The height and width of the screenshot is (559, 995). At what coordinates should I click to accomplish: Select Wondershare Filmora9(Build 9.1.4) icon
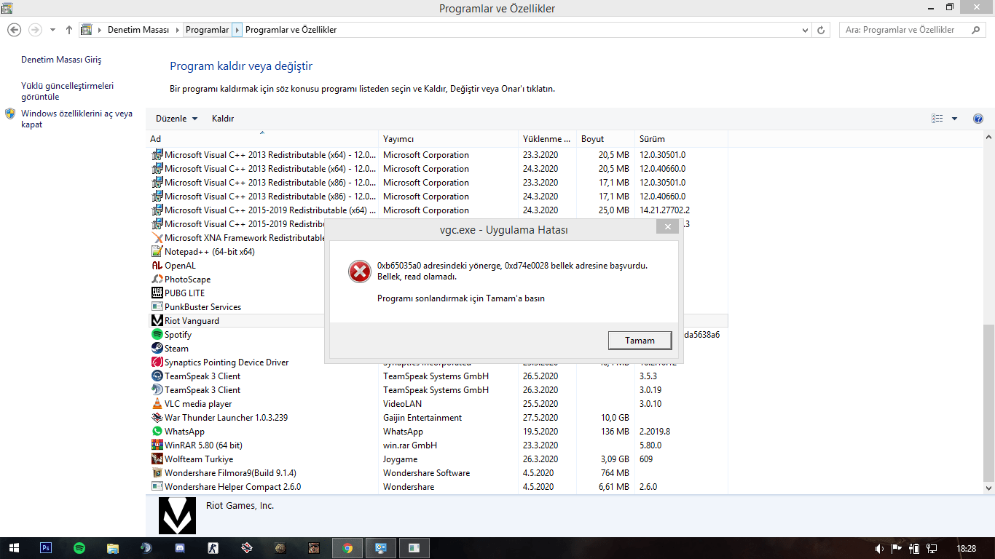pos(157,473)
